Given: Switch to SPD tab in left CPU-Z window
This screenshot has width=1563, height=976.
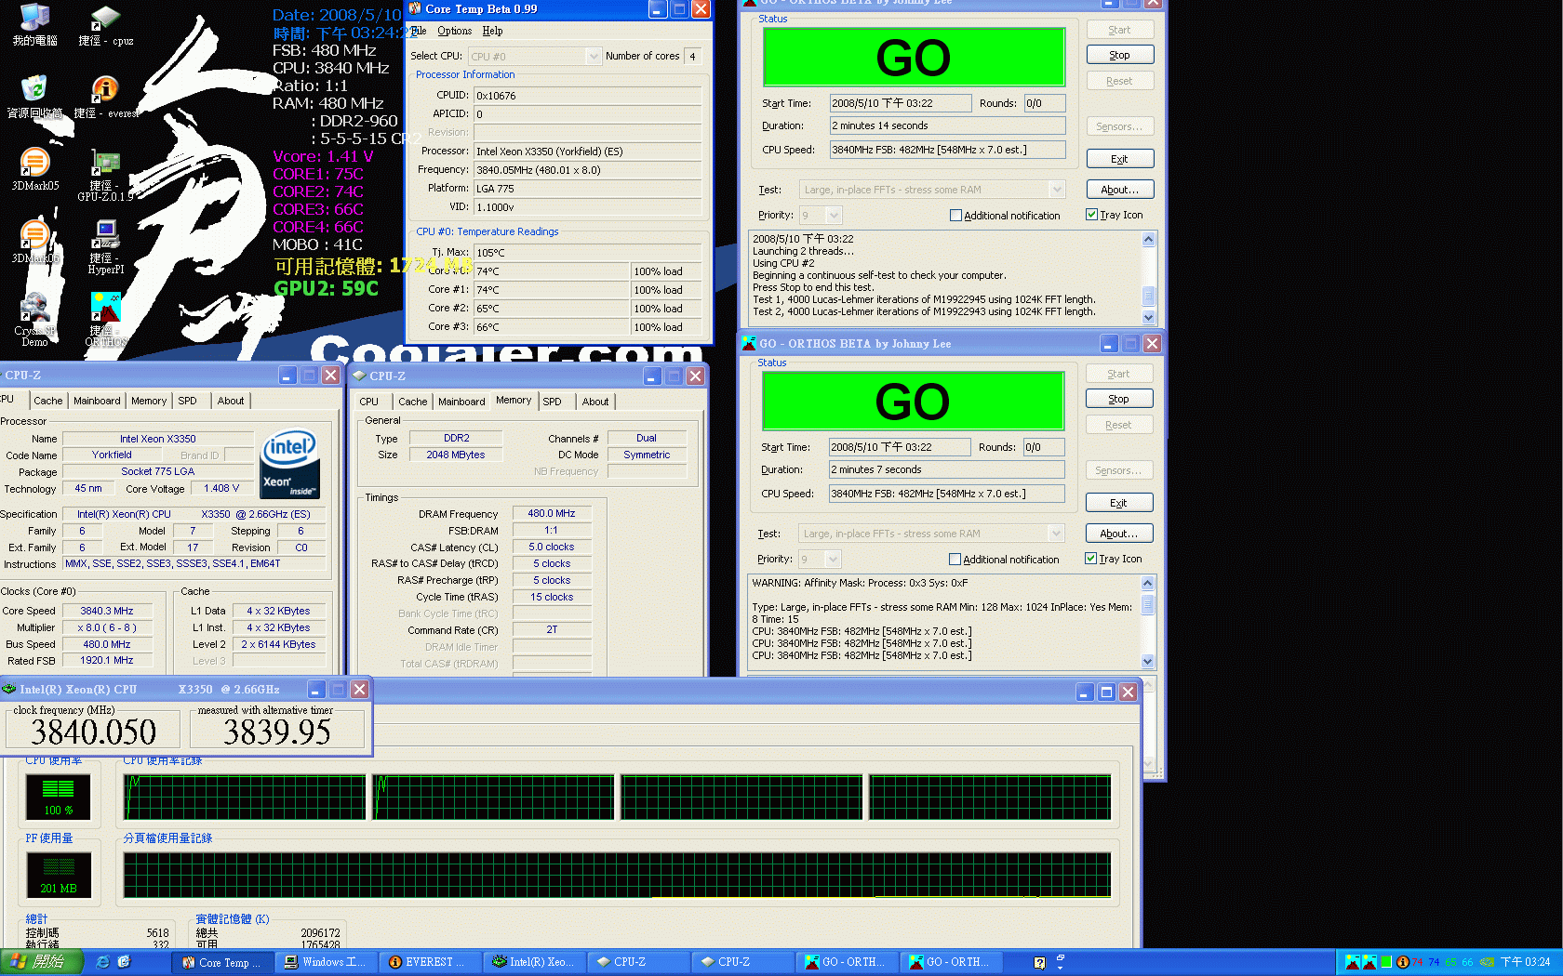Looking at the screenshot, I should coord(188,401).
